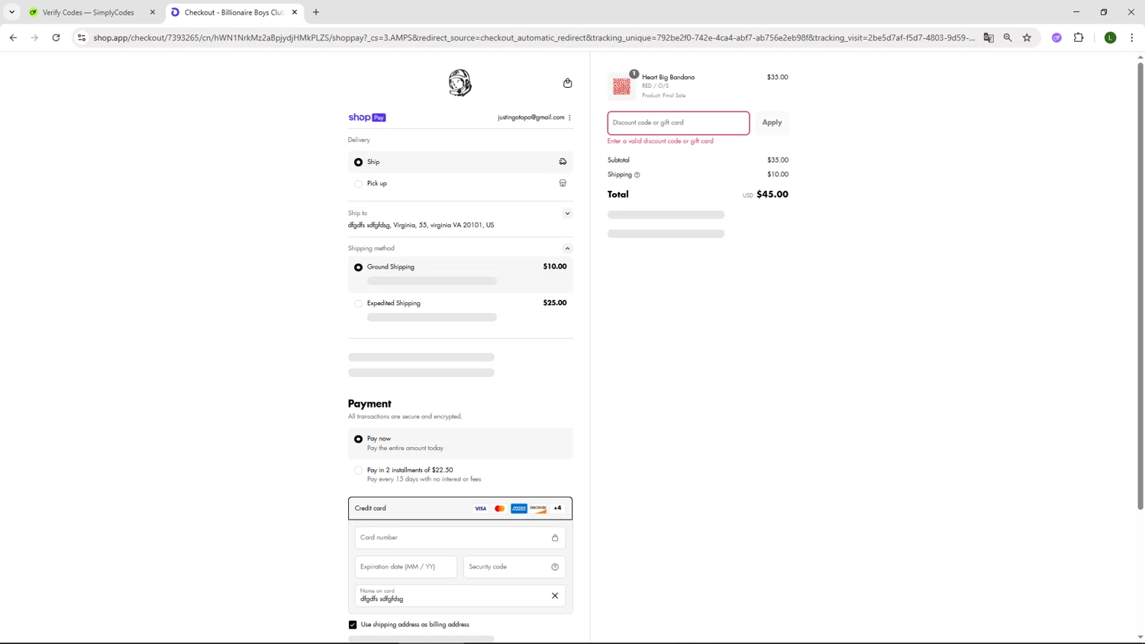The height and width of the screenshot is (644, 1145).
Task: Select the Checkout Billionaire Boys Club tab
Action: coord(234,12)
